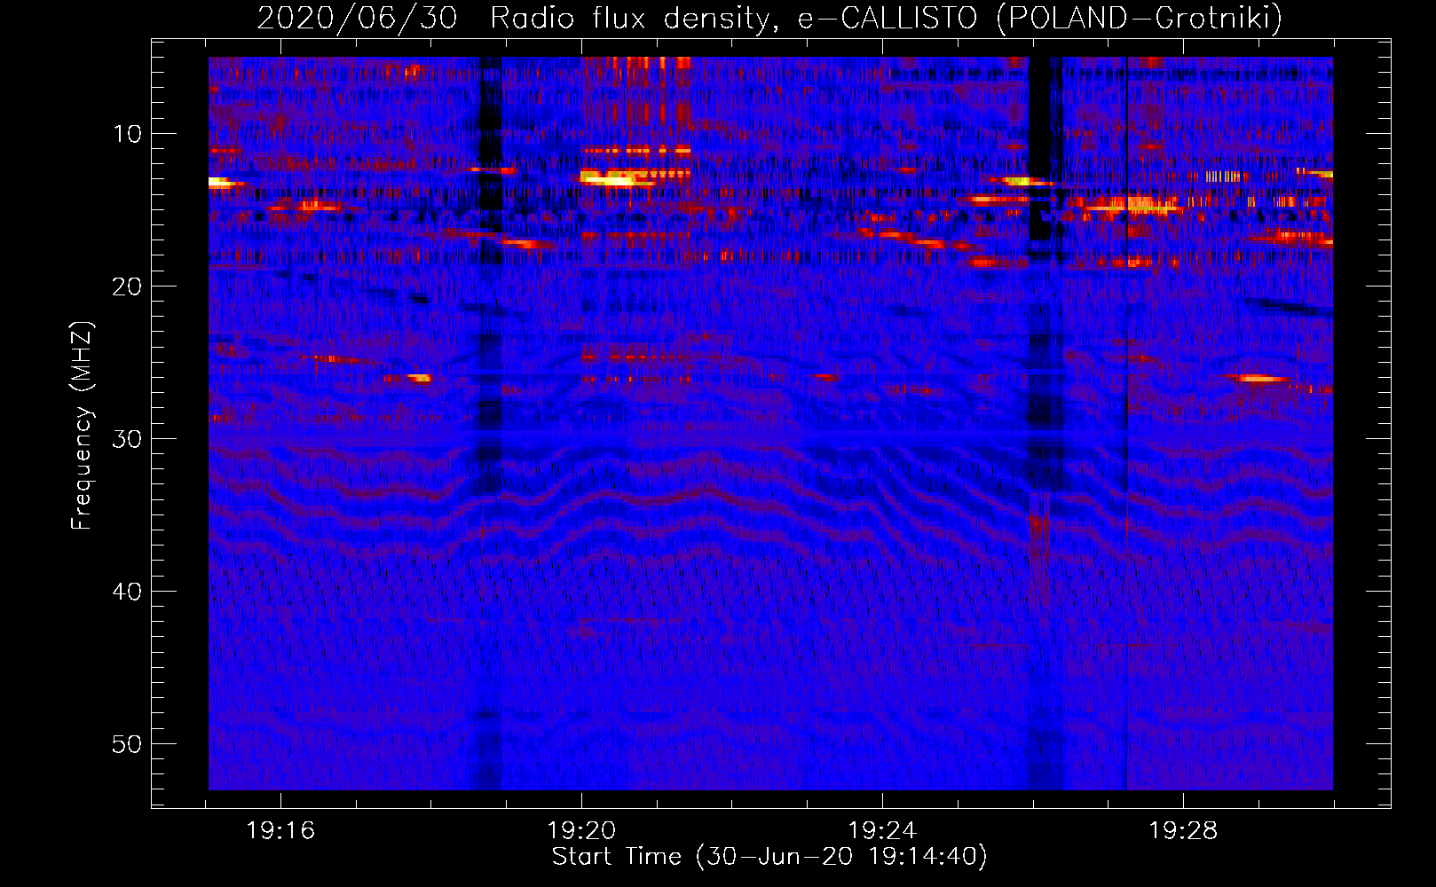Click the 'Start Time (30-Jun-20 19:14:40)' axis label
The width and height of the screenshot is (1436, 887).
(769, 857)
